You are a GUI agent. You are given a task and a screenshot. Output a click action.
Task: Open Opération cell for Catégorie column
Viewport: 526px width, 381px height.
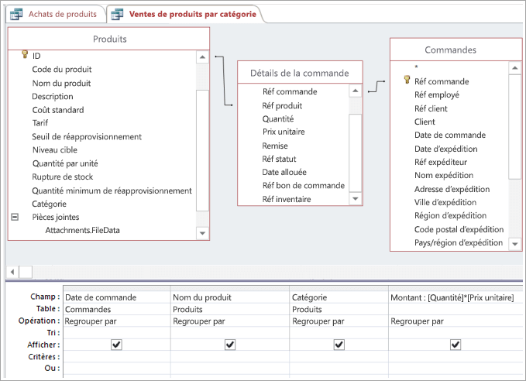[x=339, y=321]
